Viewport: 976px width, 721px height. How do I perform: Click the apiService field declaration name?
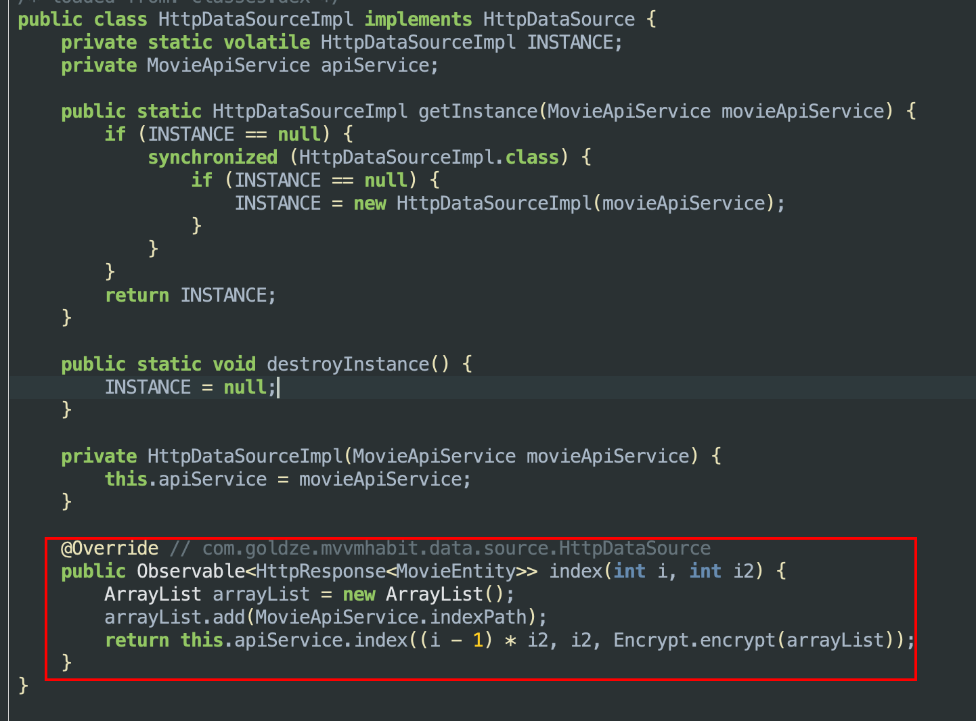375,65
